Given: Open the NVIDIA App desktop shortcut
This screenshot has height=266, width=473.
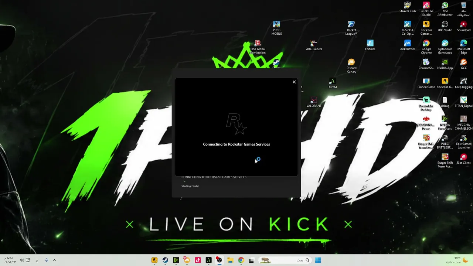Looking at the screenshot, I should pos(445,64).
